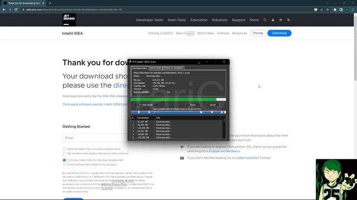Click the video tutorials camera icon
Screen dimensions: 357x200
tap(182, 158)
